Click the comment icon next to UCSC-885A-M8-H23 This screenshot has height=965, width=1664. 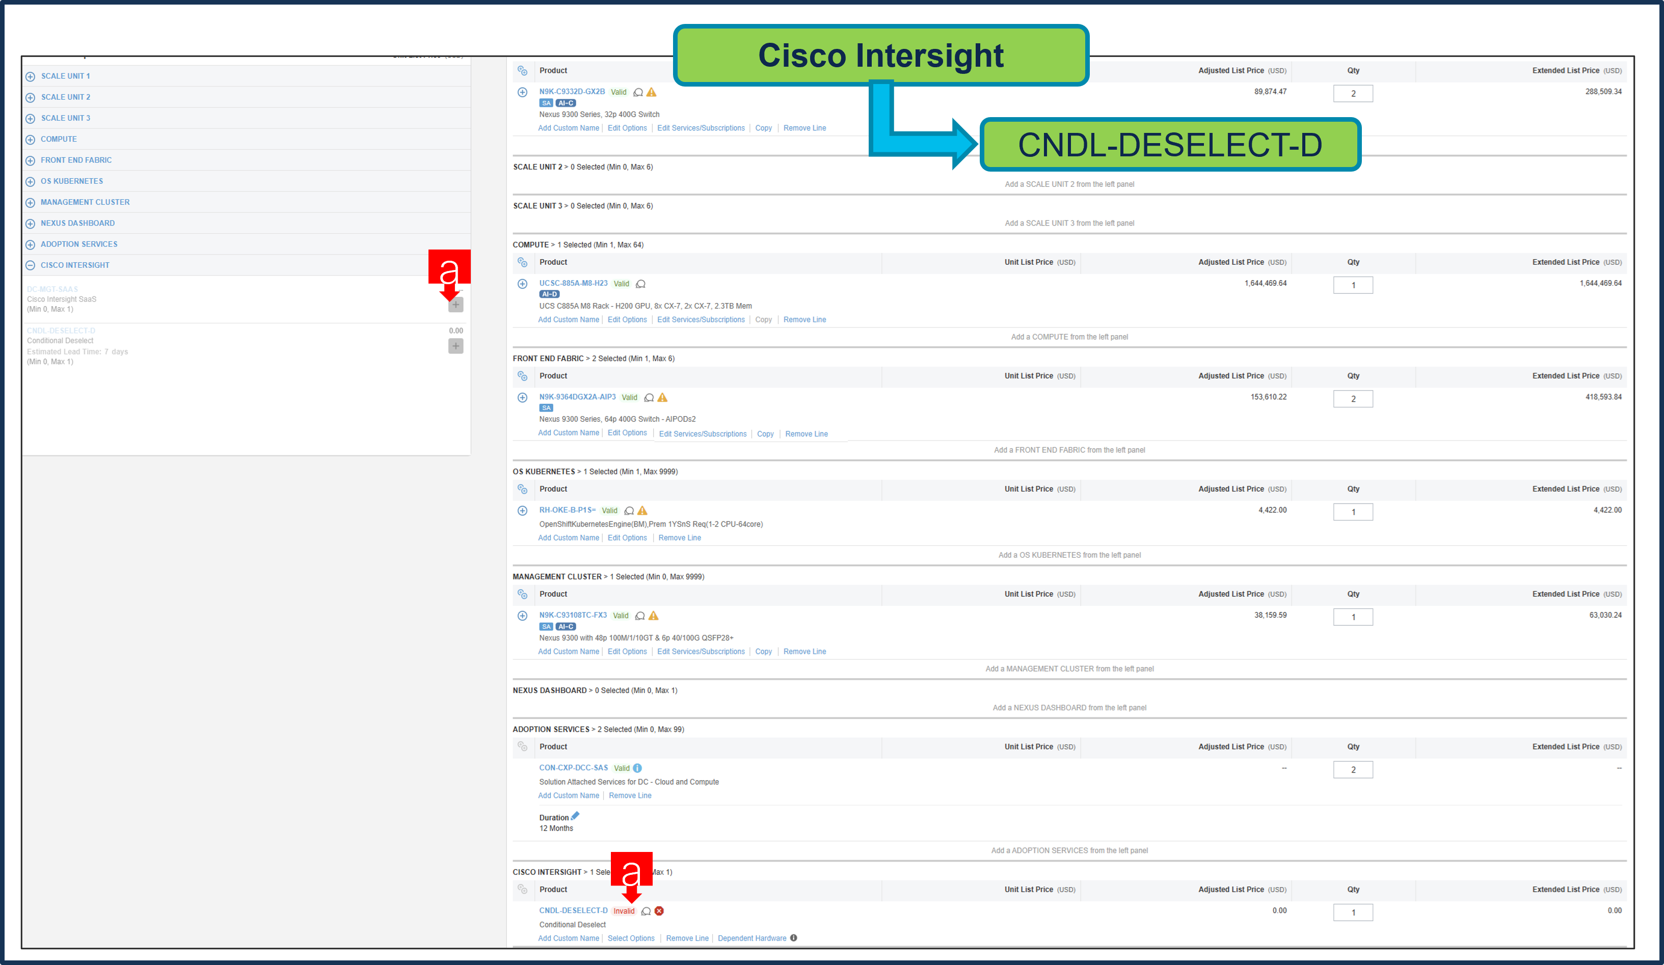coord(640,284)
